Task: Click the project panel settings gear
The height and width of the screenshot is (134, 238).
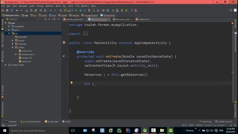Action: click(55, 19)
